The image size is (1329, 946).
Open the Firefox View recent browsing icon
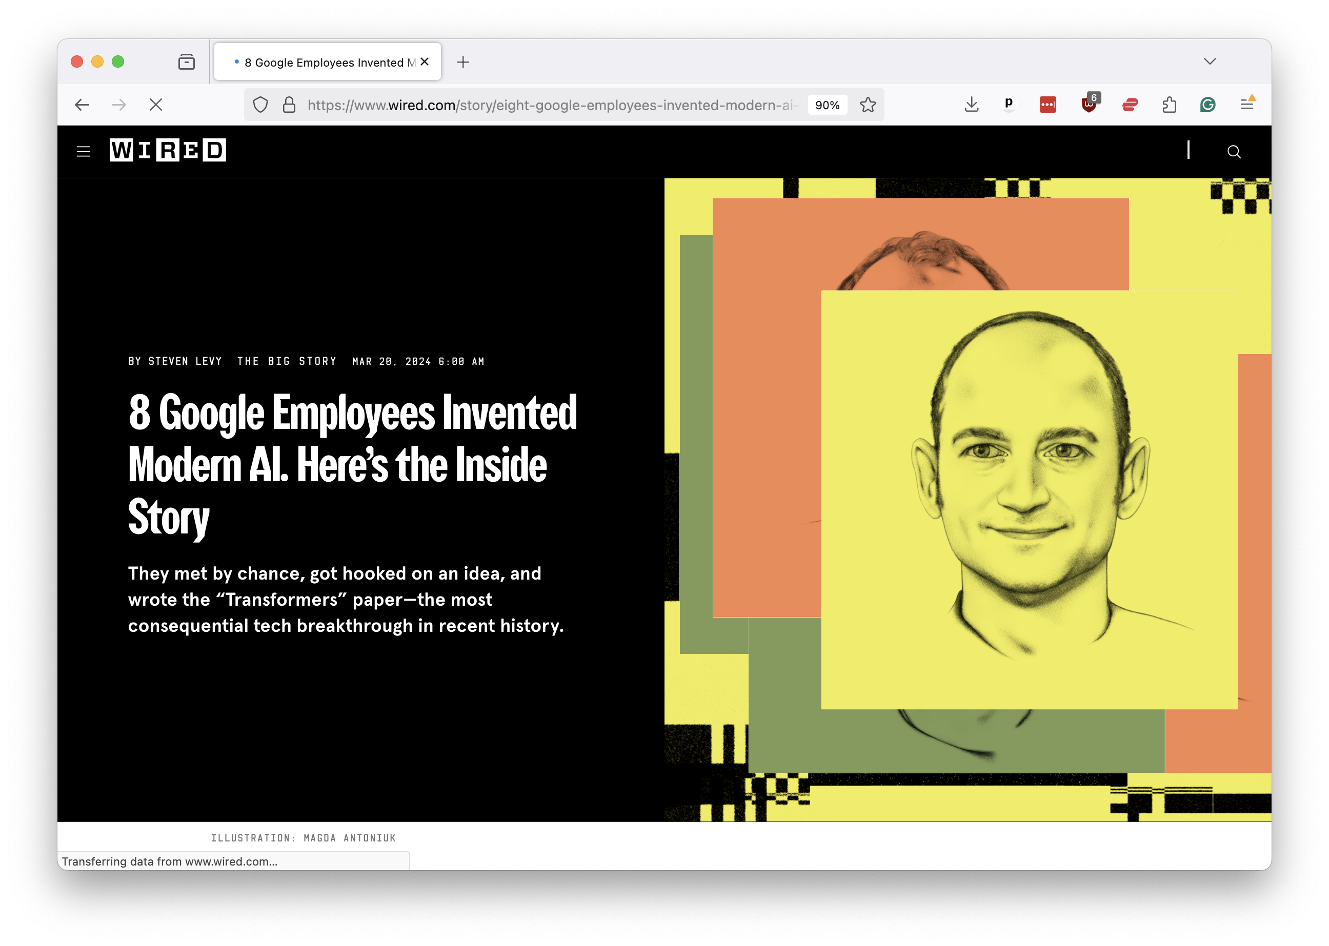[x=187, y=61]
